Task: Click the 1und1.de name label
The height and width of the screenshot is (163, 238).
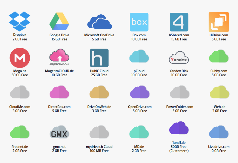Action: tap(179, 142)
